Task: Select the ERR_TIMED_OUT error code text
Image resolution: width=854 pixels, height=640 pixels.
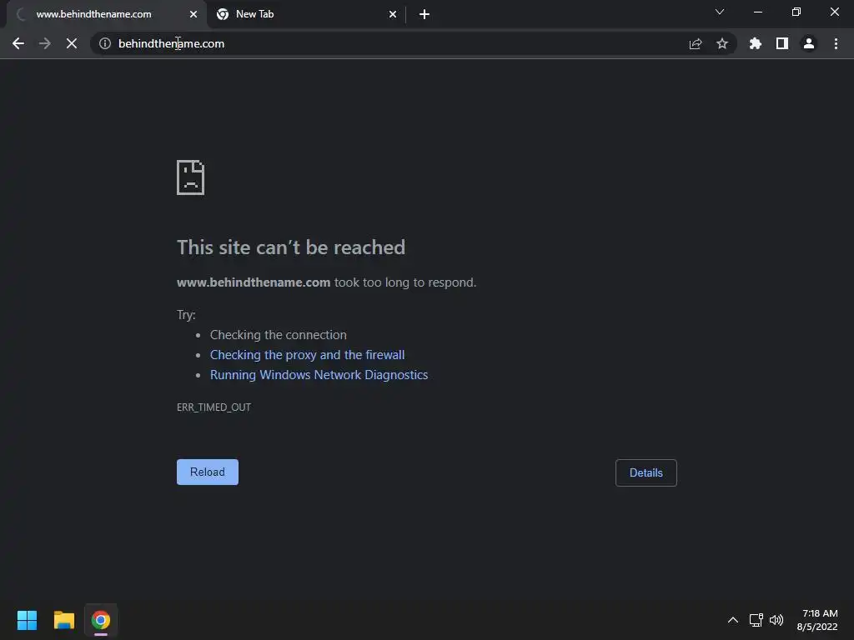Action: 214,407
